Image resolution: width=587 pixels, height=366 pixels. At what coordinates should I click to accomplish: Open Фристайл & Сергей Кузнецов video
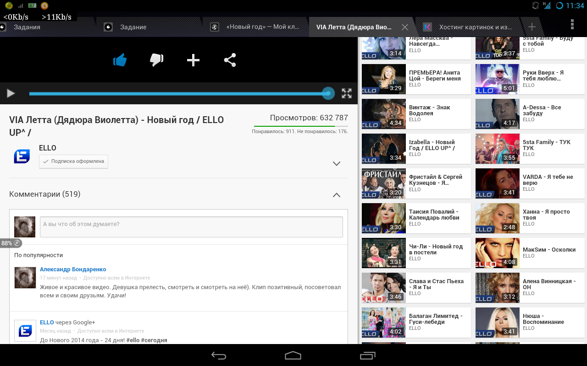click(416, 183)
